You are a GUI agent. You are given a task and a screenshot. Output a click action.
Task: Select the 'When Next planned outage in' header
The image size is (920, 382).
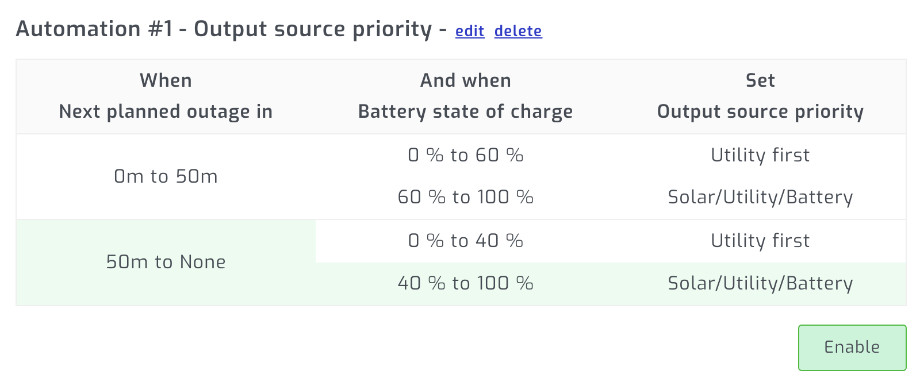(166, 96)
